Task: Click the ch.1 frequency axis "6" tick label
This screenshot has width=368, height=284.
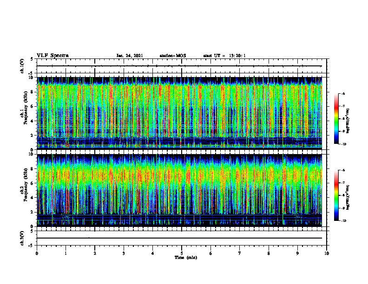Action: [33, 106]
